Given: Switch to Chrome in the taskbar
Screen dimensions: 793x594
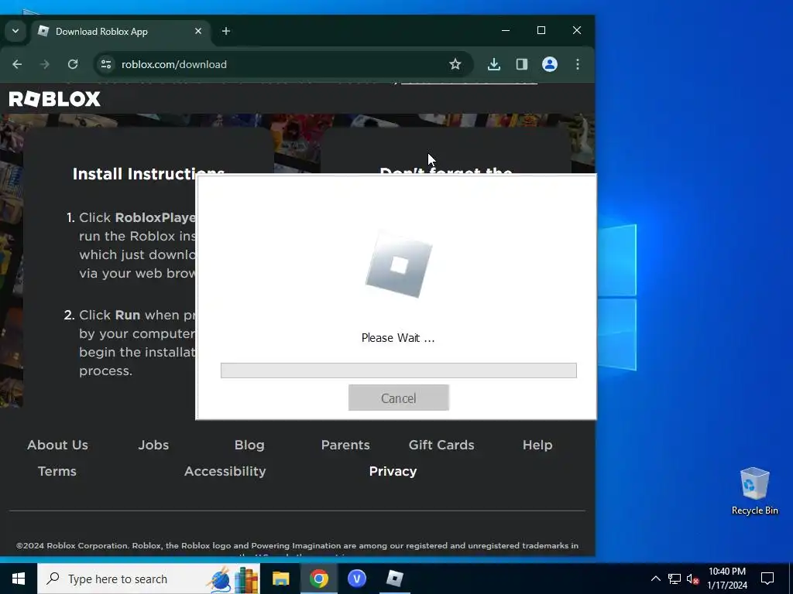Looking at the screenshot, I should click(x=318, y=579).
